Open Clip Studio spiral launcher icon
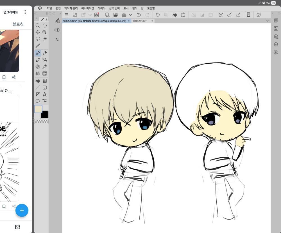This screenshot has height=233, width=281. pos(97,15)
